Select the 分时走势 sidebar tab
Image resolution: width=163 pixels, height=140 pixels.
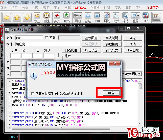click(x=2, y=35)
